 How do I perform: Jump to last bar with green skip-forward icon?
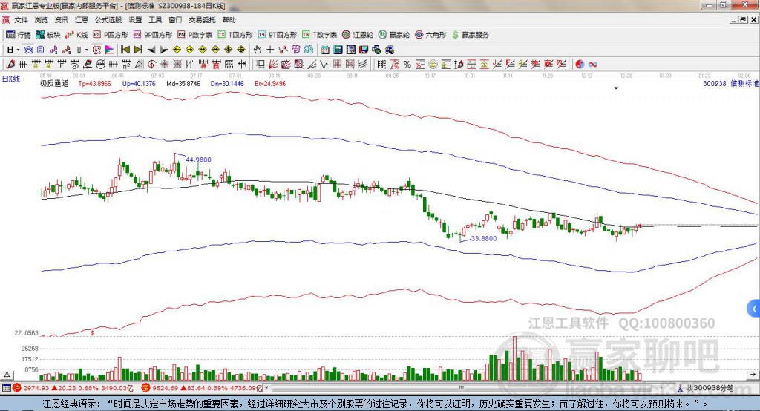point(138,50)
